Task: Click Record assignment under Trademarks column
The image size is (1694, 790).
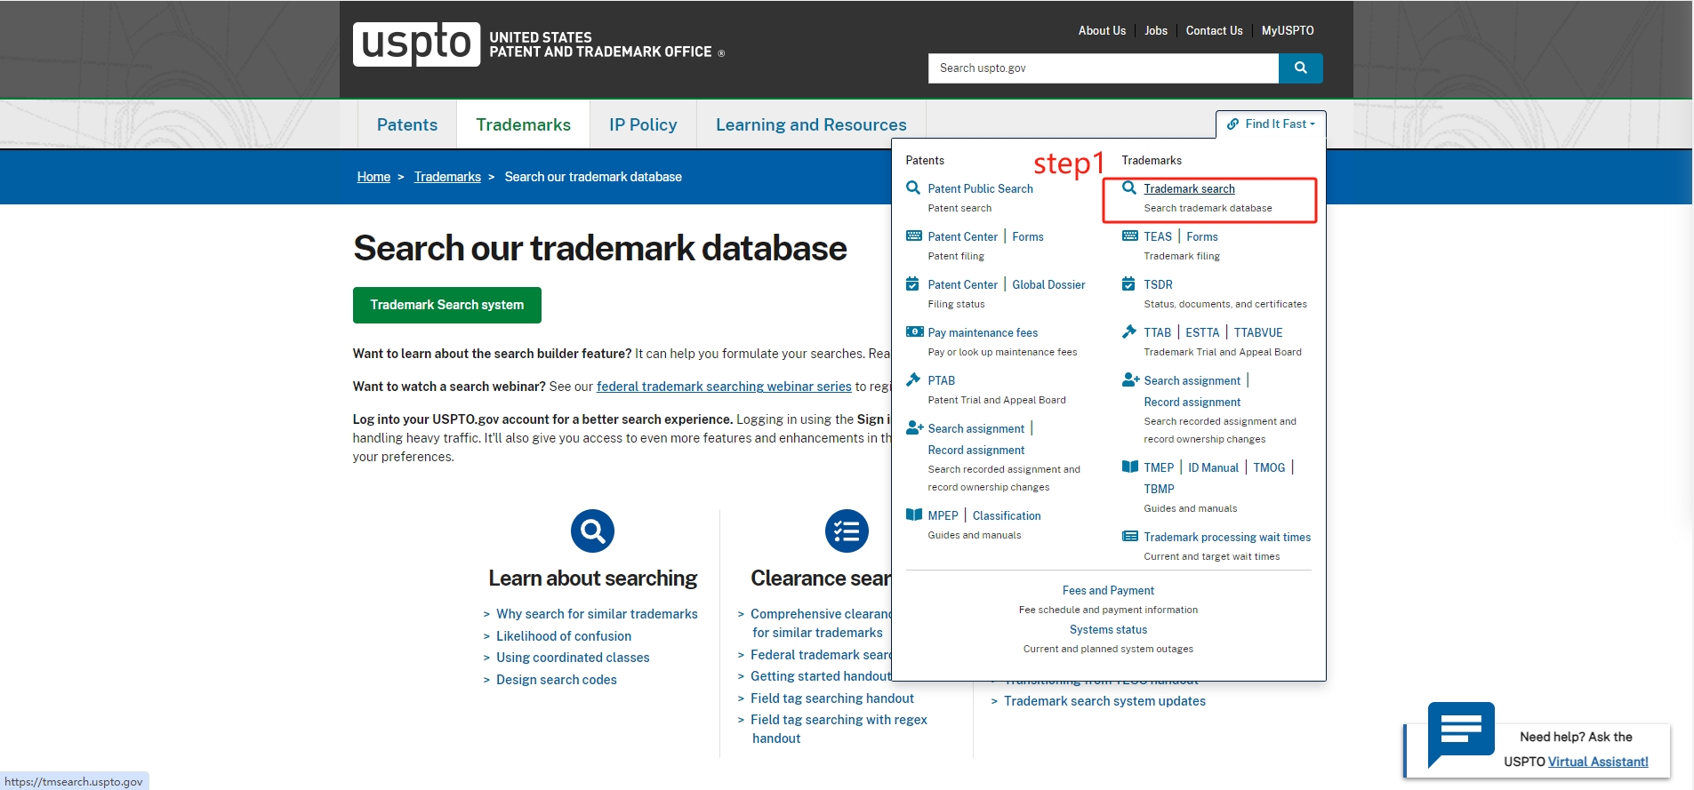Action: click(1192, 402)
